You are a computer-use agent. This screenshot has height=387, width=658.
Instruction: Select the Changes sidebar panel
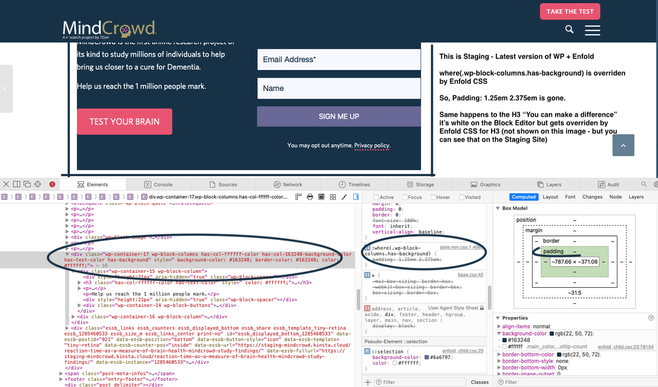click(592, 197)
